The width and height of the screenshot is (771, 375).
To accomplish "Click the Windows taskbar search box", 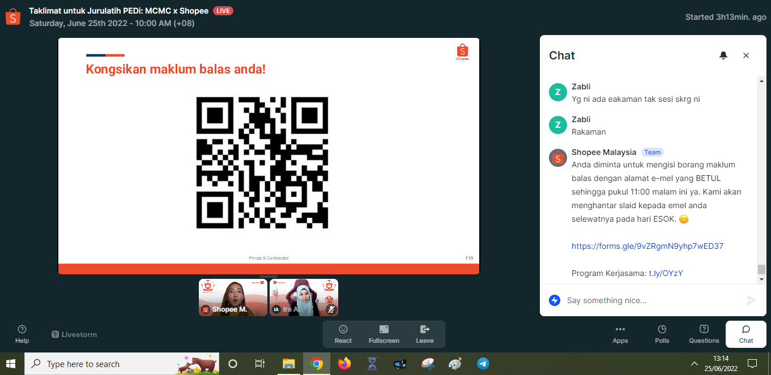I will (121, 364).
